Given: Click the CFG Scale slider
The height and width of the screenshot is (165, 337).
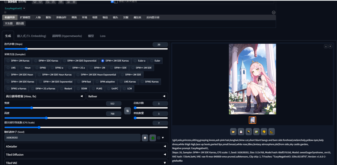Looking at the screenshot, I should [86, 127].
